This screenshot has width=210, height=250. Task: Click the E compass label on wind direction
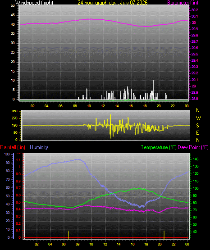click(197, 132)
